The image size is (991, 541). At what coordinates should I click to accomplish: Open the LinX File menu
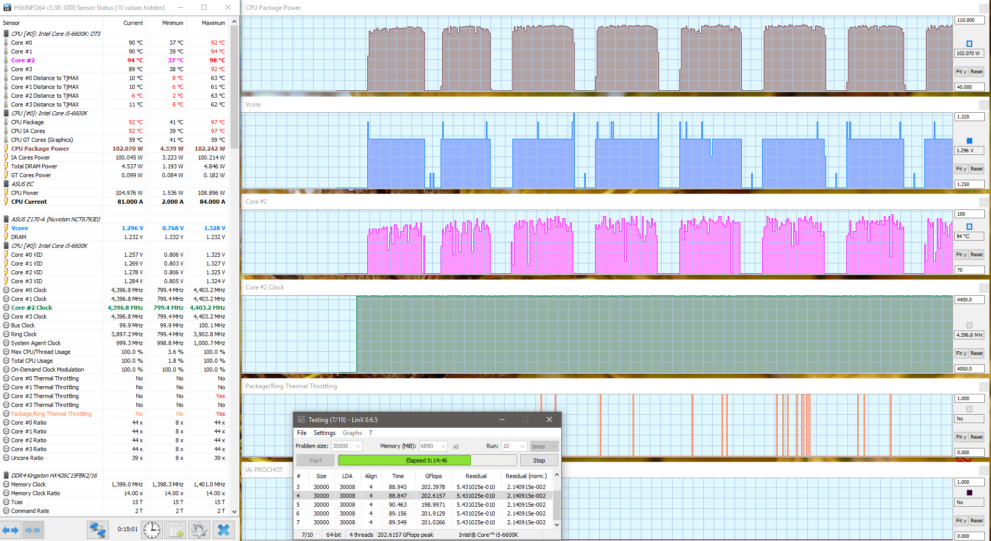pos(302,433)
